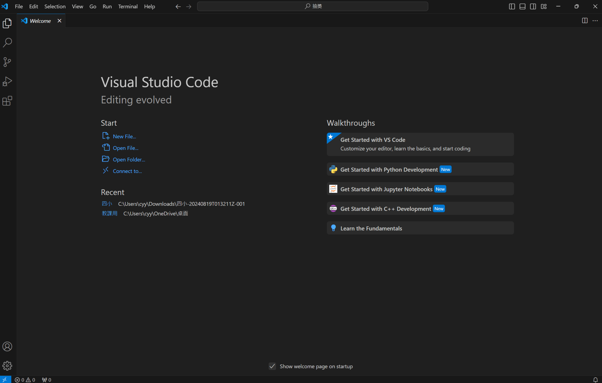This screenshot has width=602, height=383.
Task: Open the Extensions marketplace view
Action: [7, 101]
